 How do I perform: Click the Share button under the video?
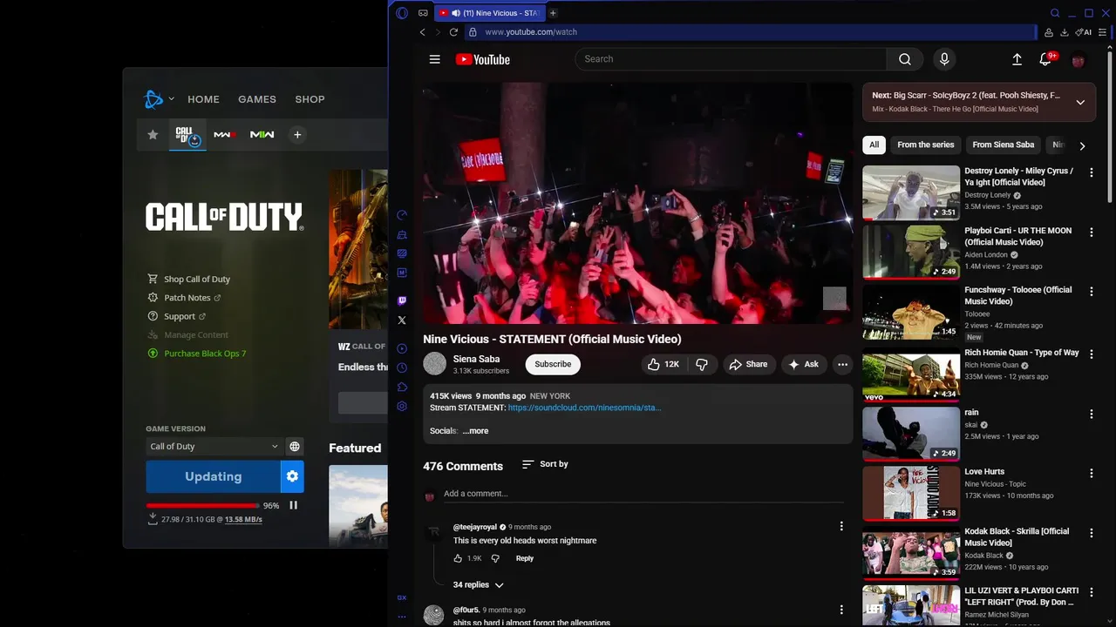[748, 364]
